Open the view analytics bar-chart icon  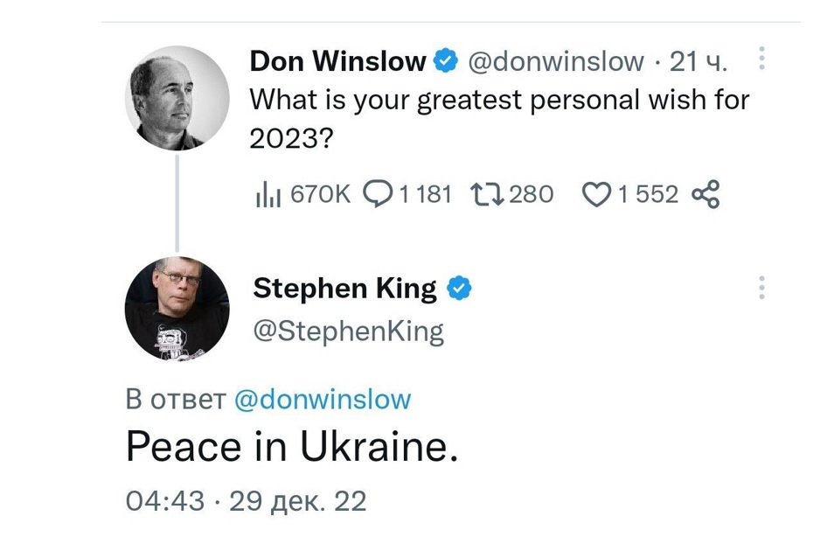[x=268, y=194]
